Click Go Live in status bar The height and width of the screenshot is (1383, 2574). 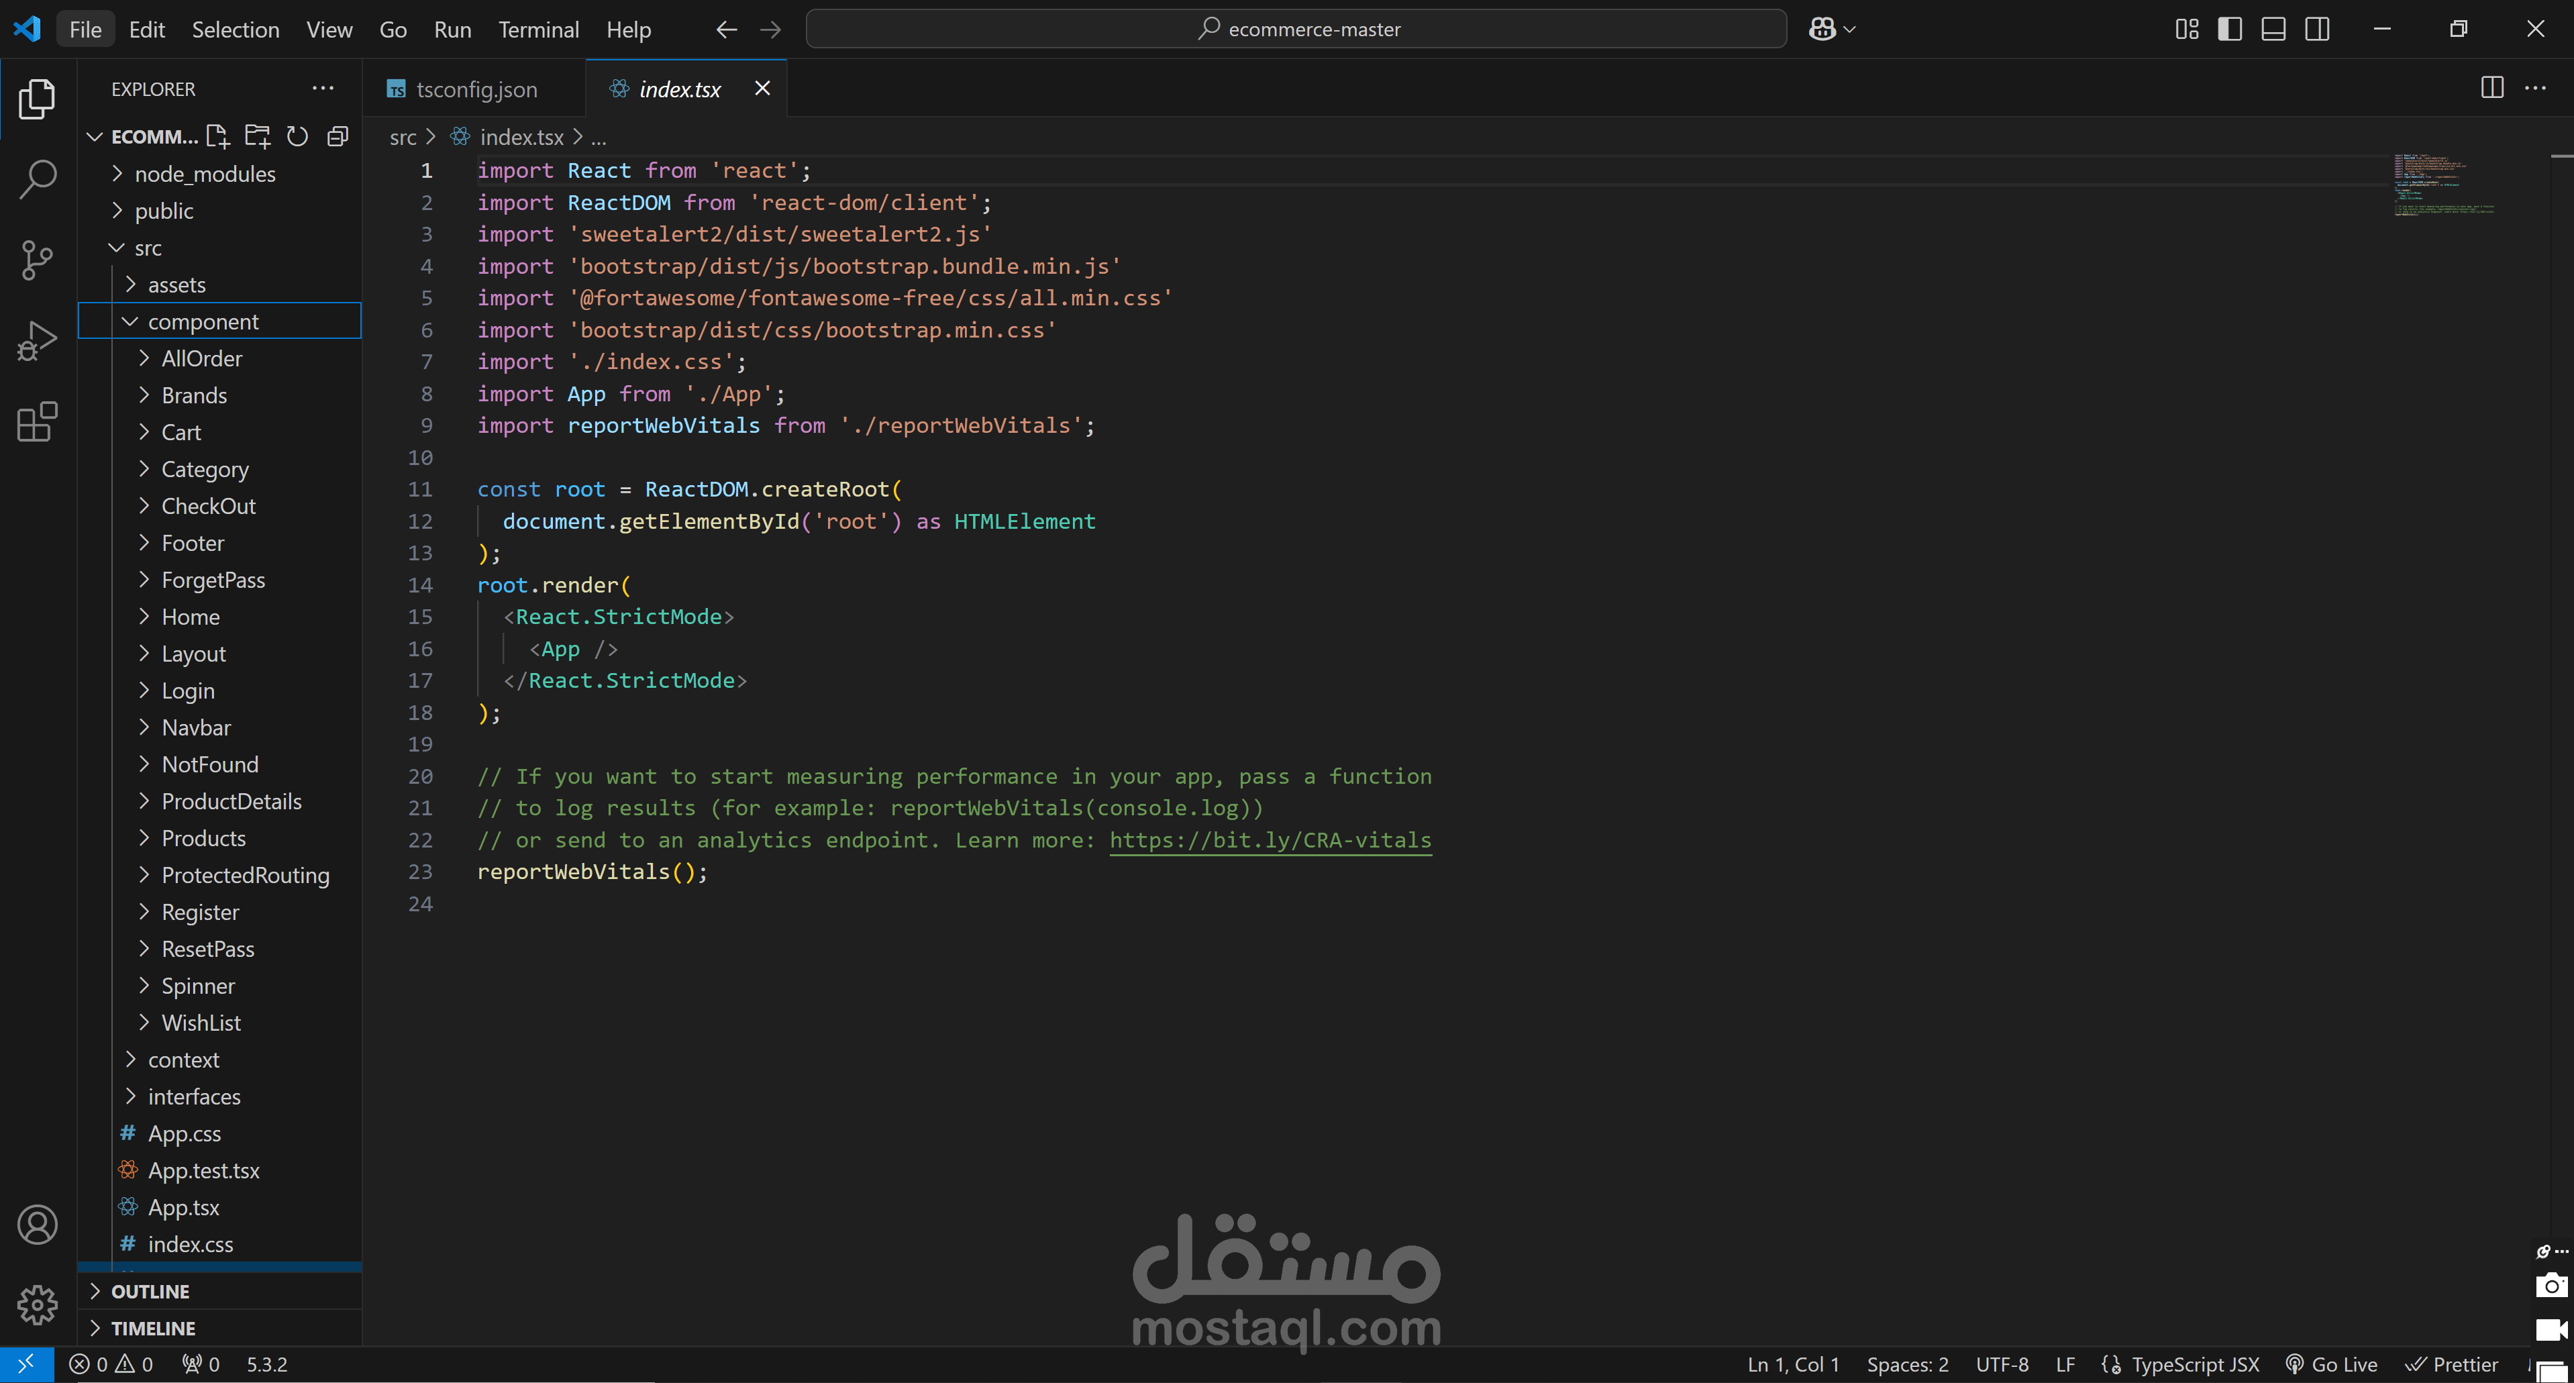(2333, 1364)
